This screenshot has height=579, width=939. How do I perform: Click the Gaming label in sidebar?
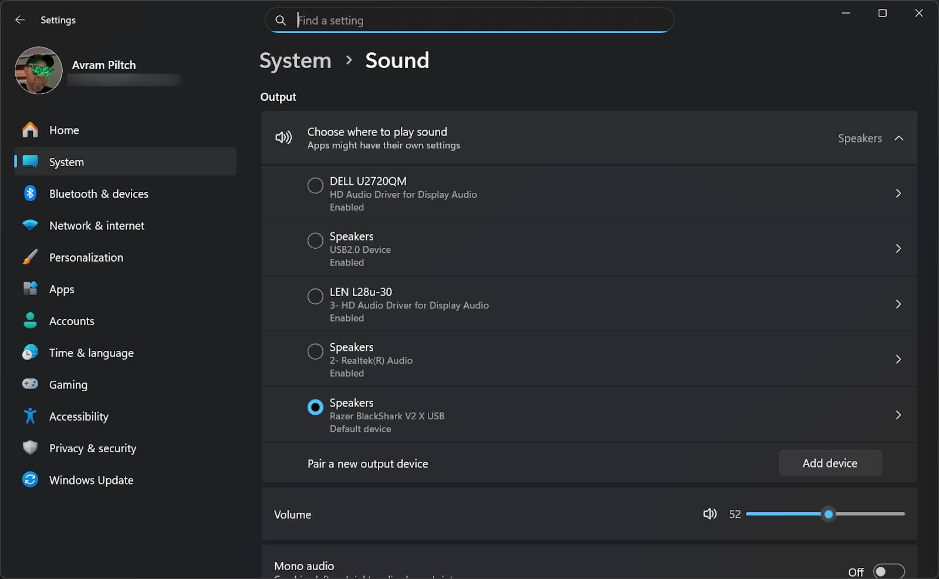[68, 384]
